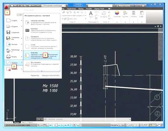Expand the Слои panel title
The width and height of the screenshot is (168, 131).
[x=72, y=22]
